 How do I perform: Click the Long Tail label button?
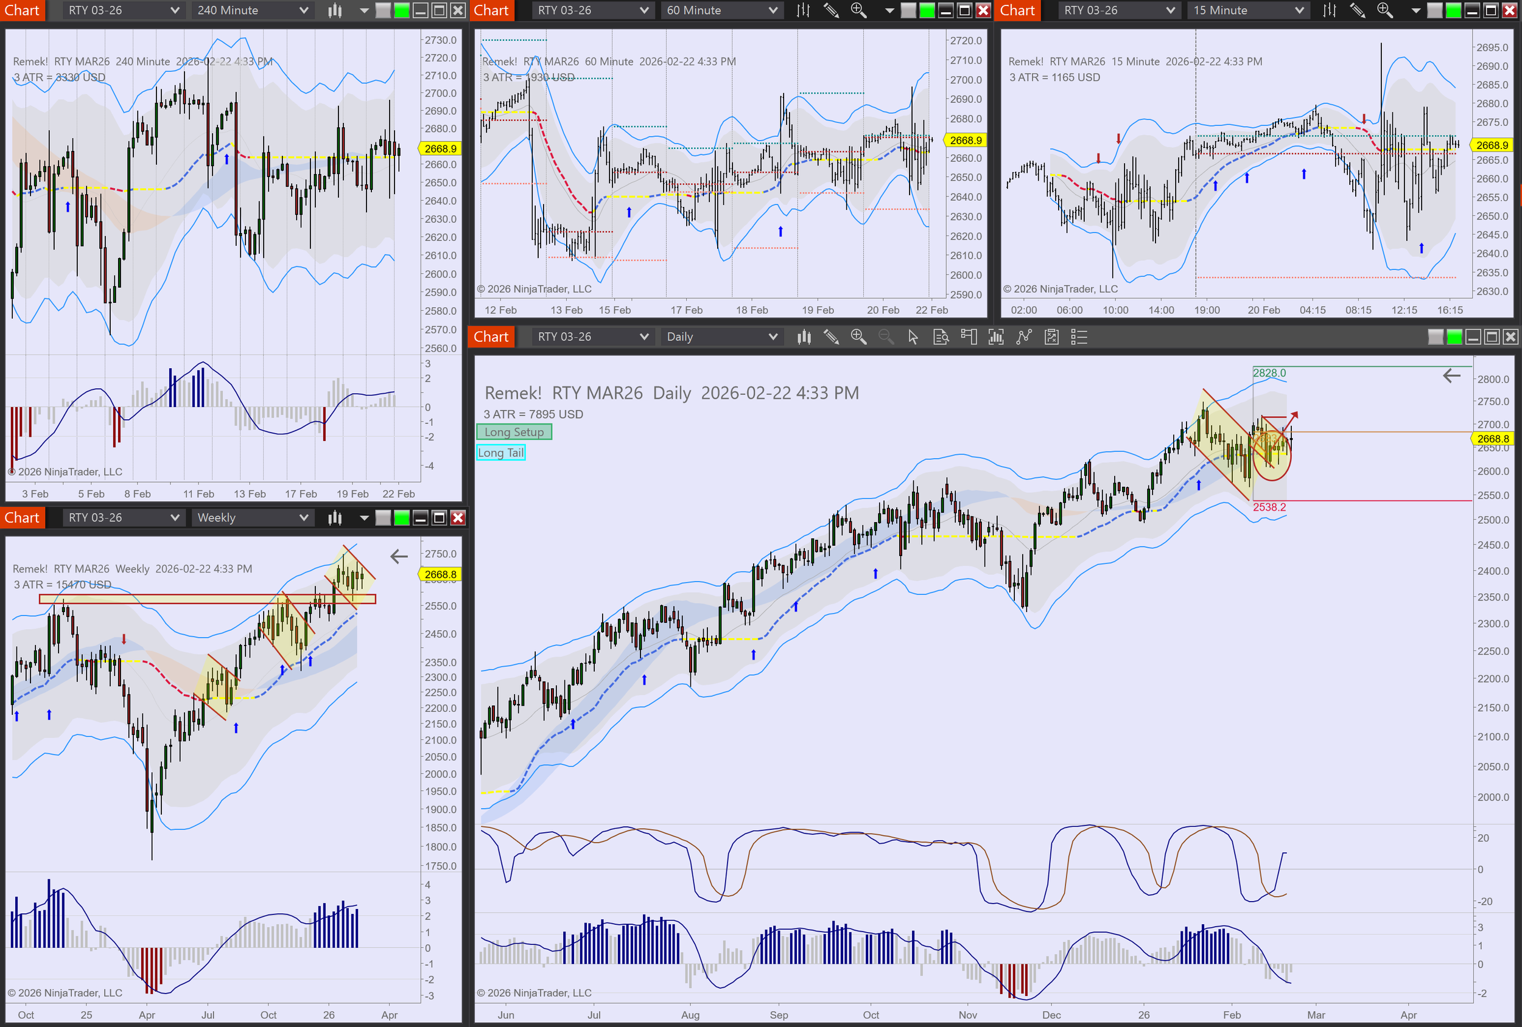[501, 453]
